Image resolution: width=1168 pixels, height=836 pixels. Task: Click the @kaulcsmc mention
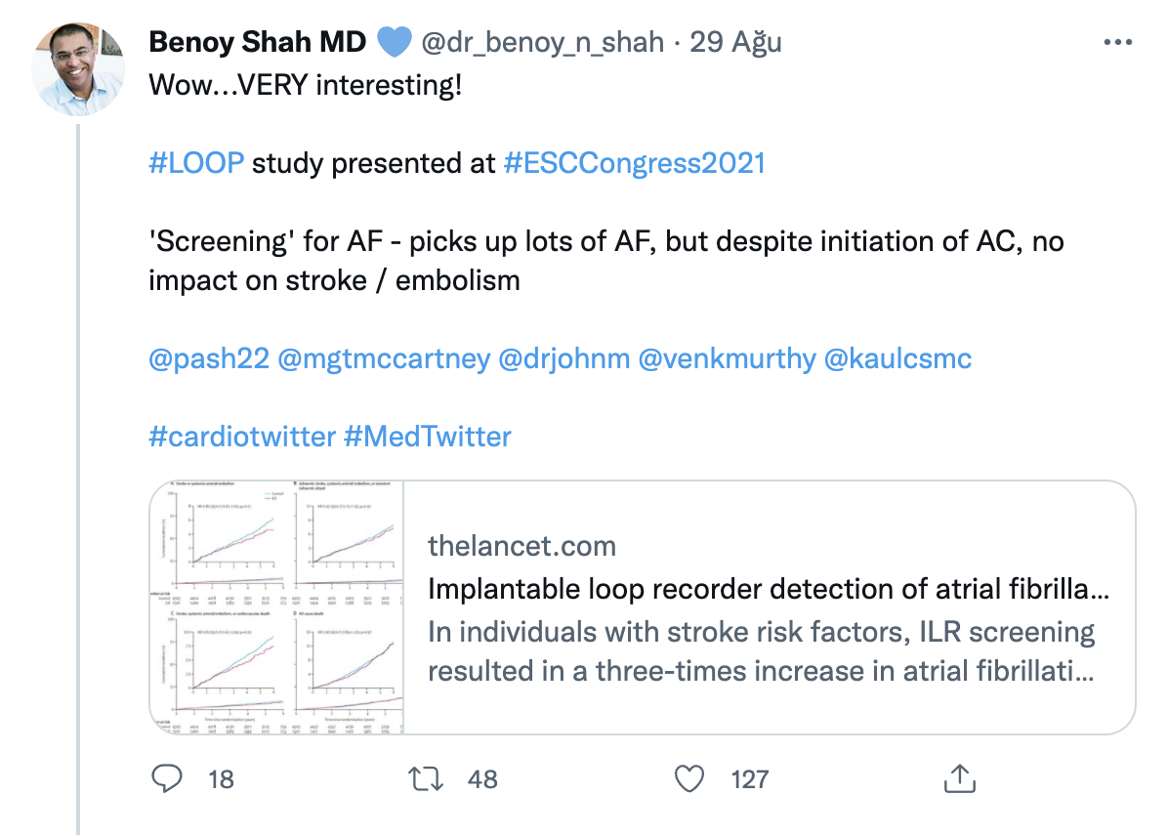coord(898,358)
